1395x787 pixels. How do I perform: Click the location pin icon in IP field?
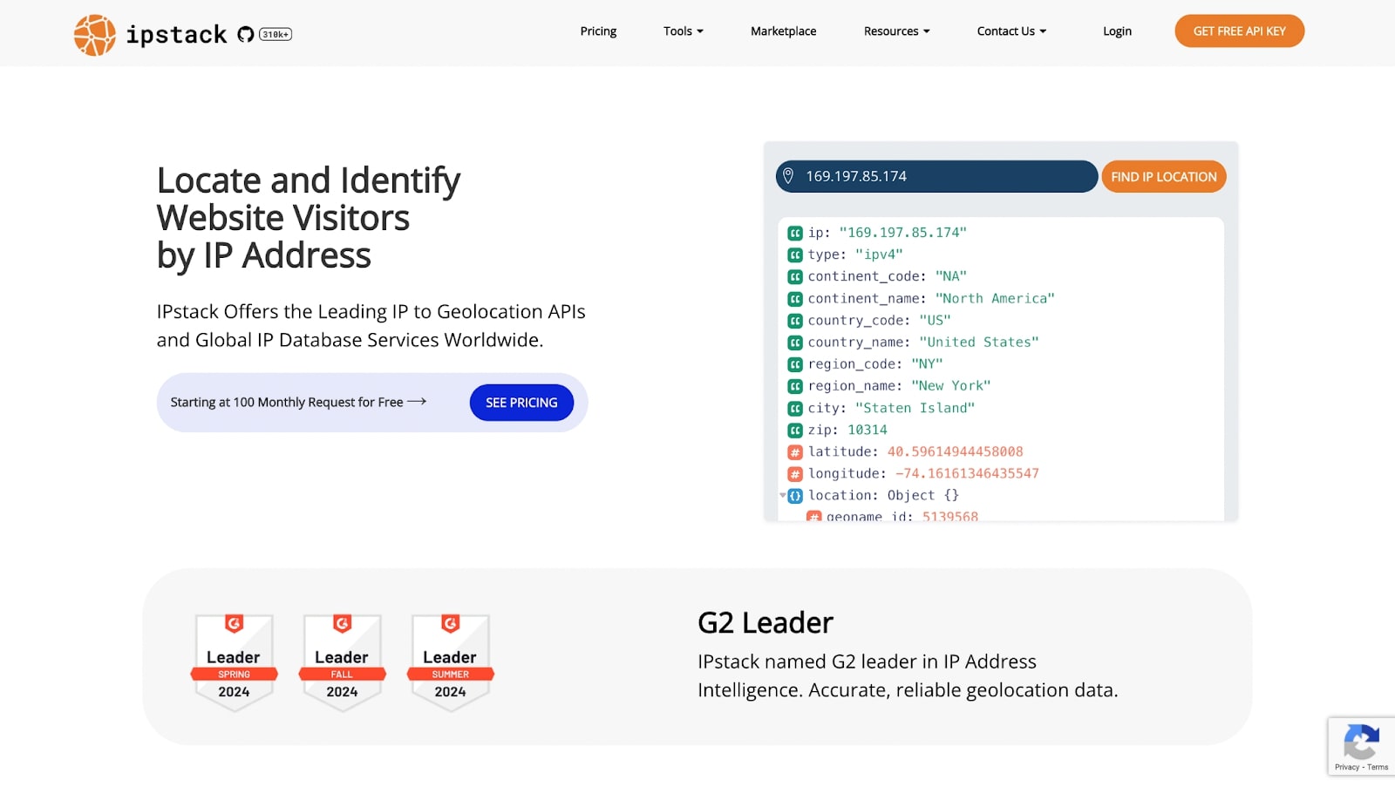coord(788,176)
